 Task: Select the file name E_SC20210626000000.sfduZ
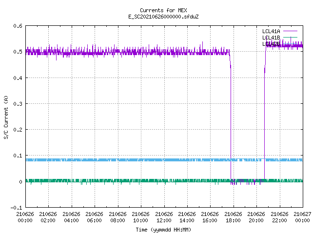(163, 17)
